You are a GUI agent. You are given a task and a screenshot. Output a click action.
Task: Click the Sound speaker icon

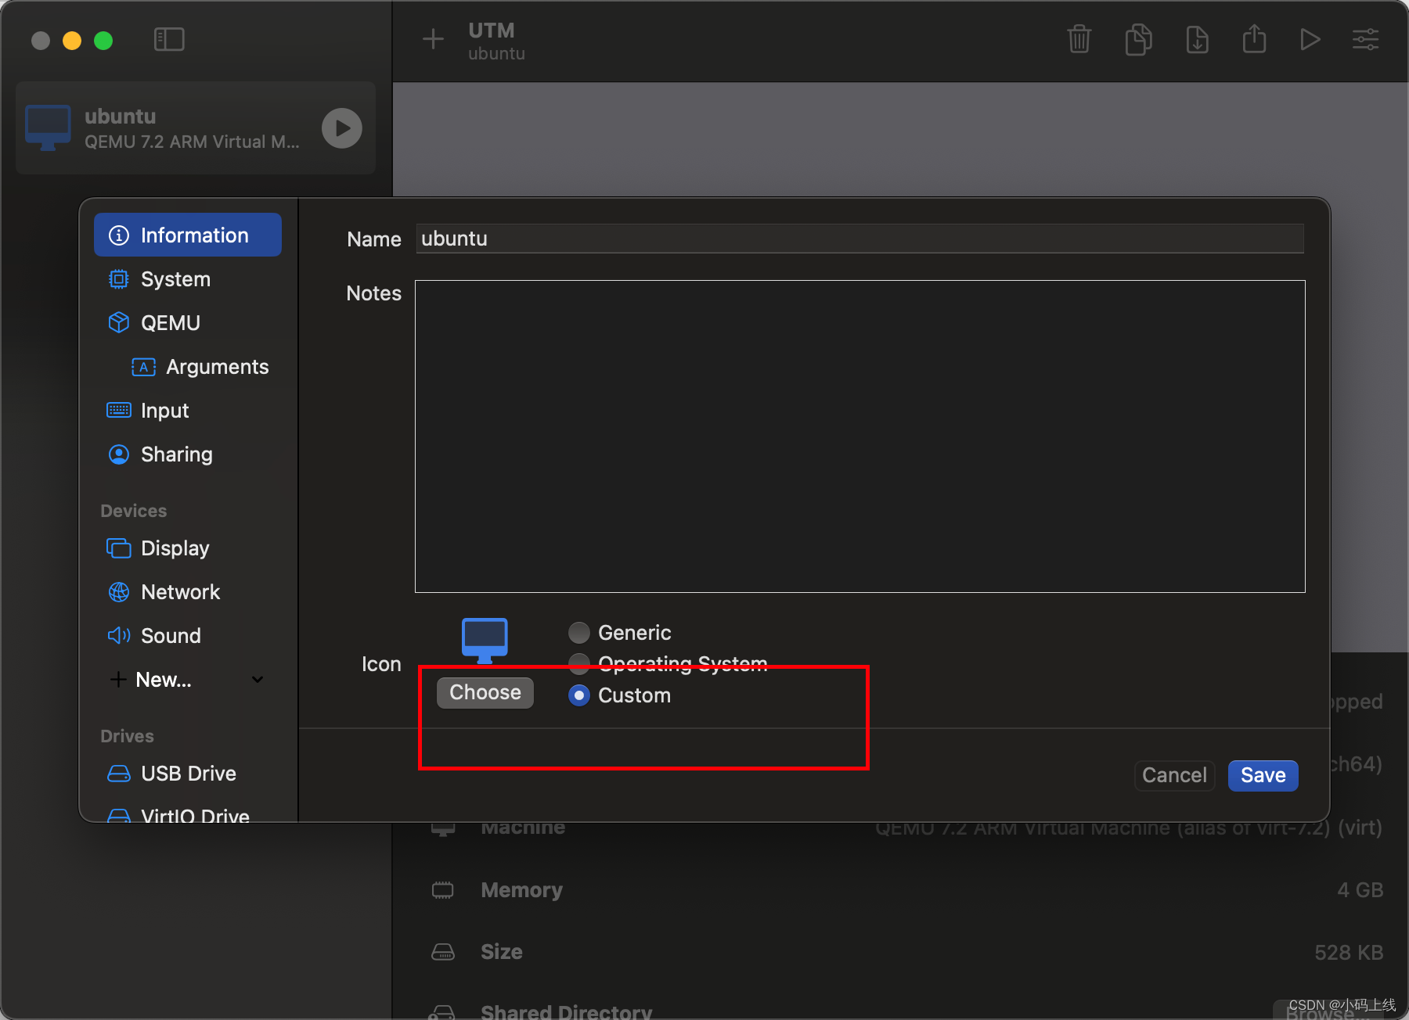(119, 635)
